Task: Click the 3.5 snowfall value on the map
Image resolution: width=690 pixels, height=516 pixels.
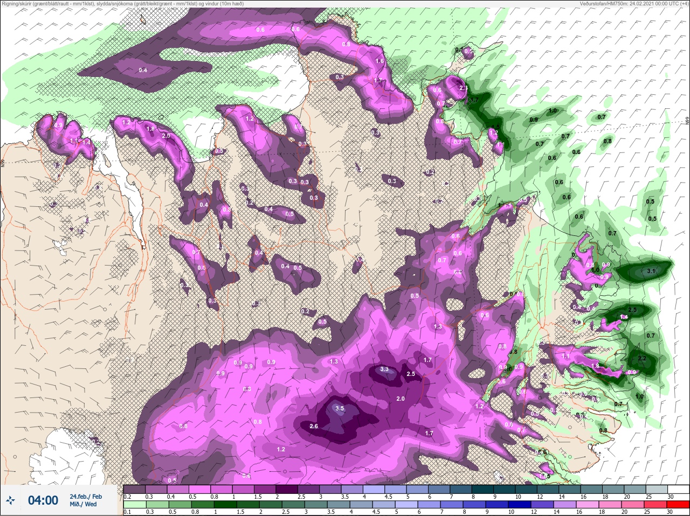Action: [x=340, y=408]
